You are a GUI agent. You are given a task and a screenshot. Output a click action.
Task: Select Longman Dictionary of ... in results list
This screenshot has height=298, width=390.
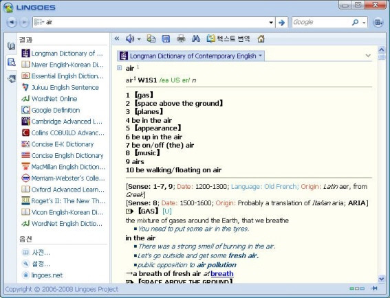[62, 53]
